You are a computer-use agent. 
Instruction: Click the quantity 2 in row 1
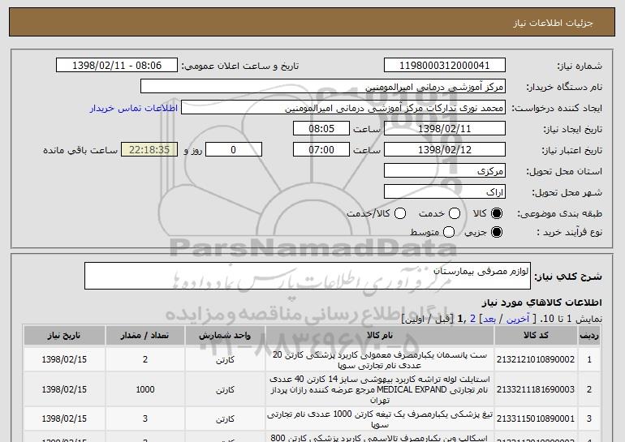tap(145, 359)
